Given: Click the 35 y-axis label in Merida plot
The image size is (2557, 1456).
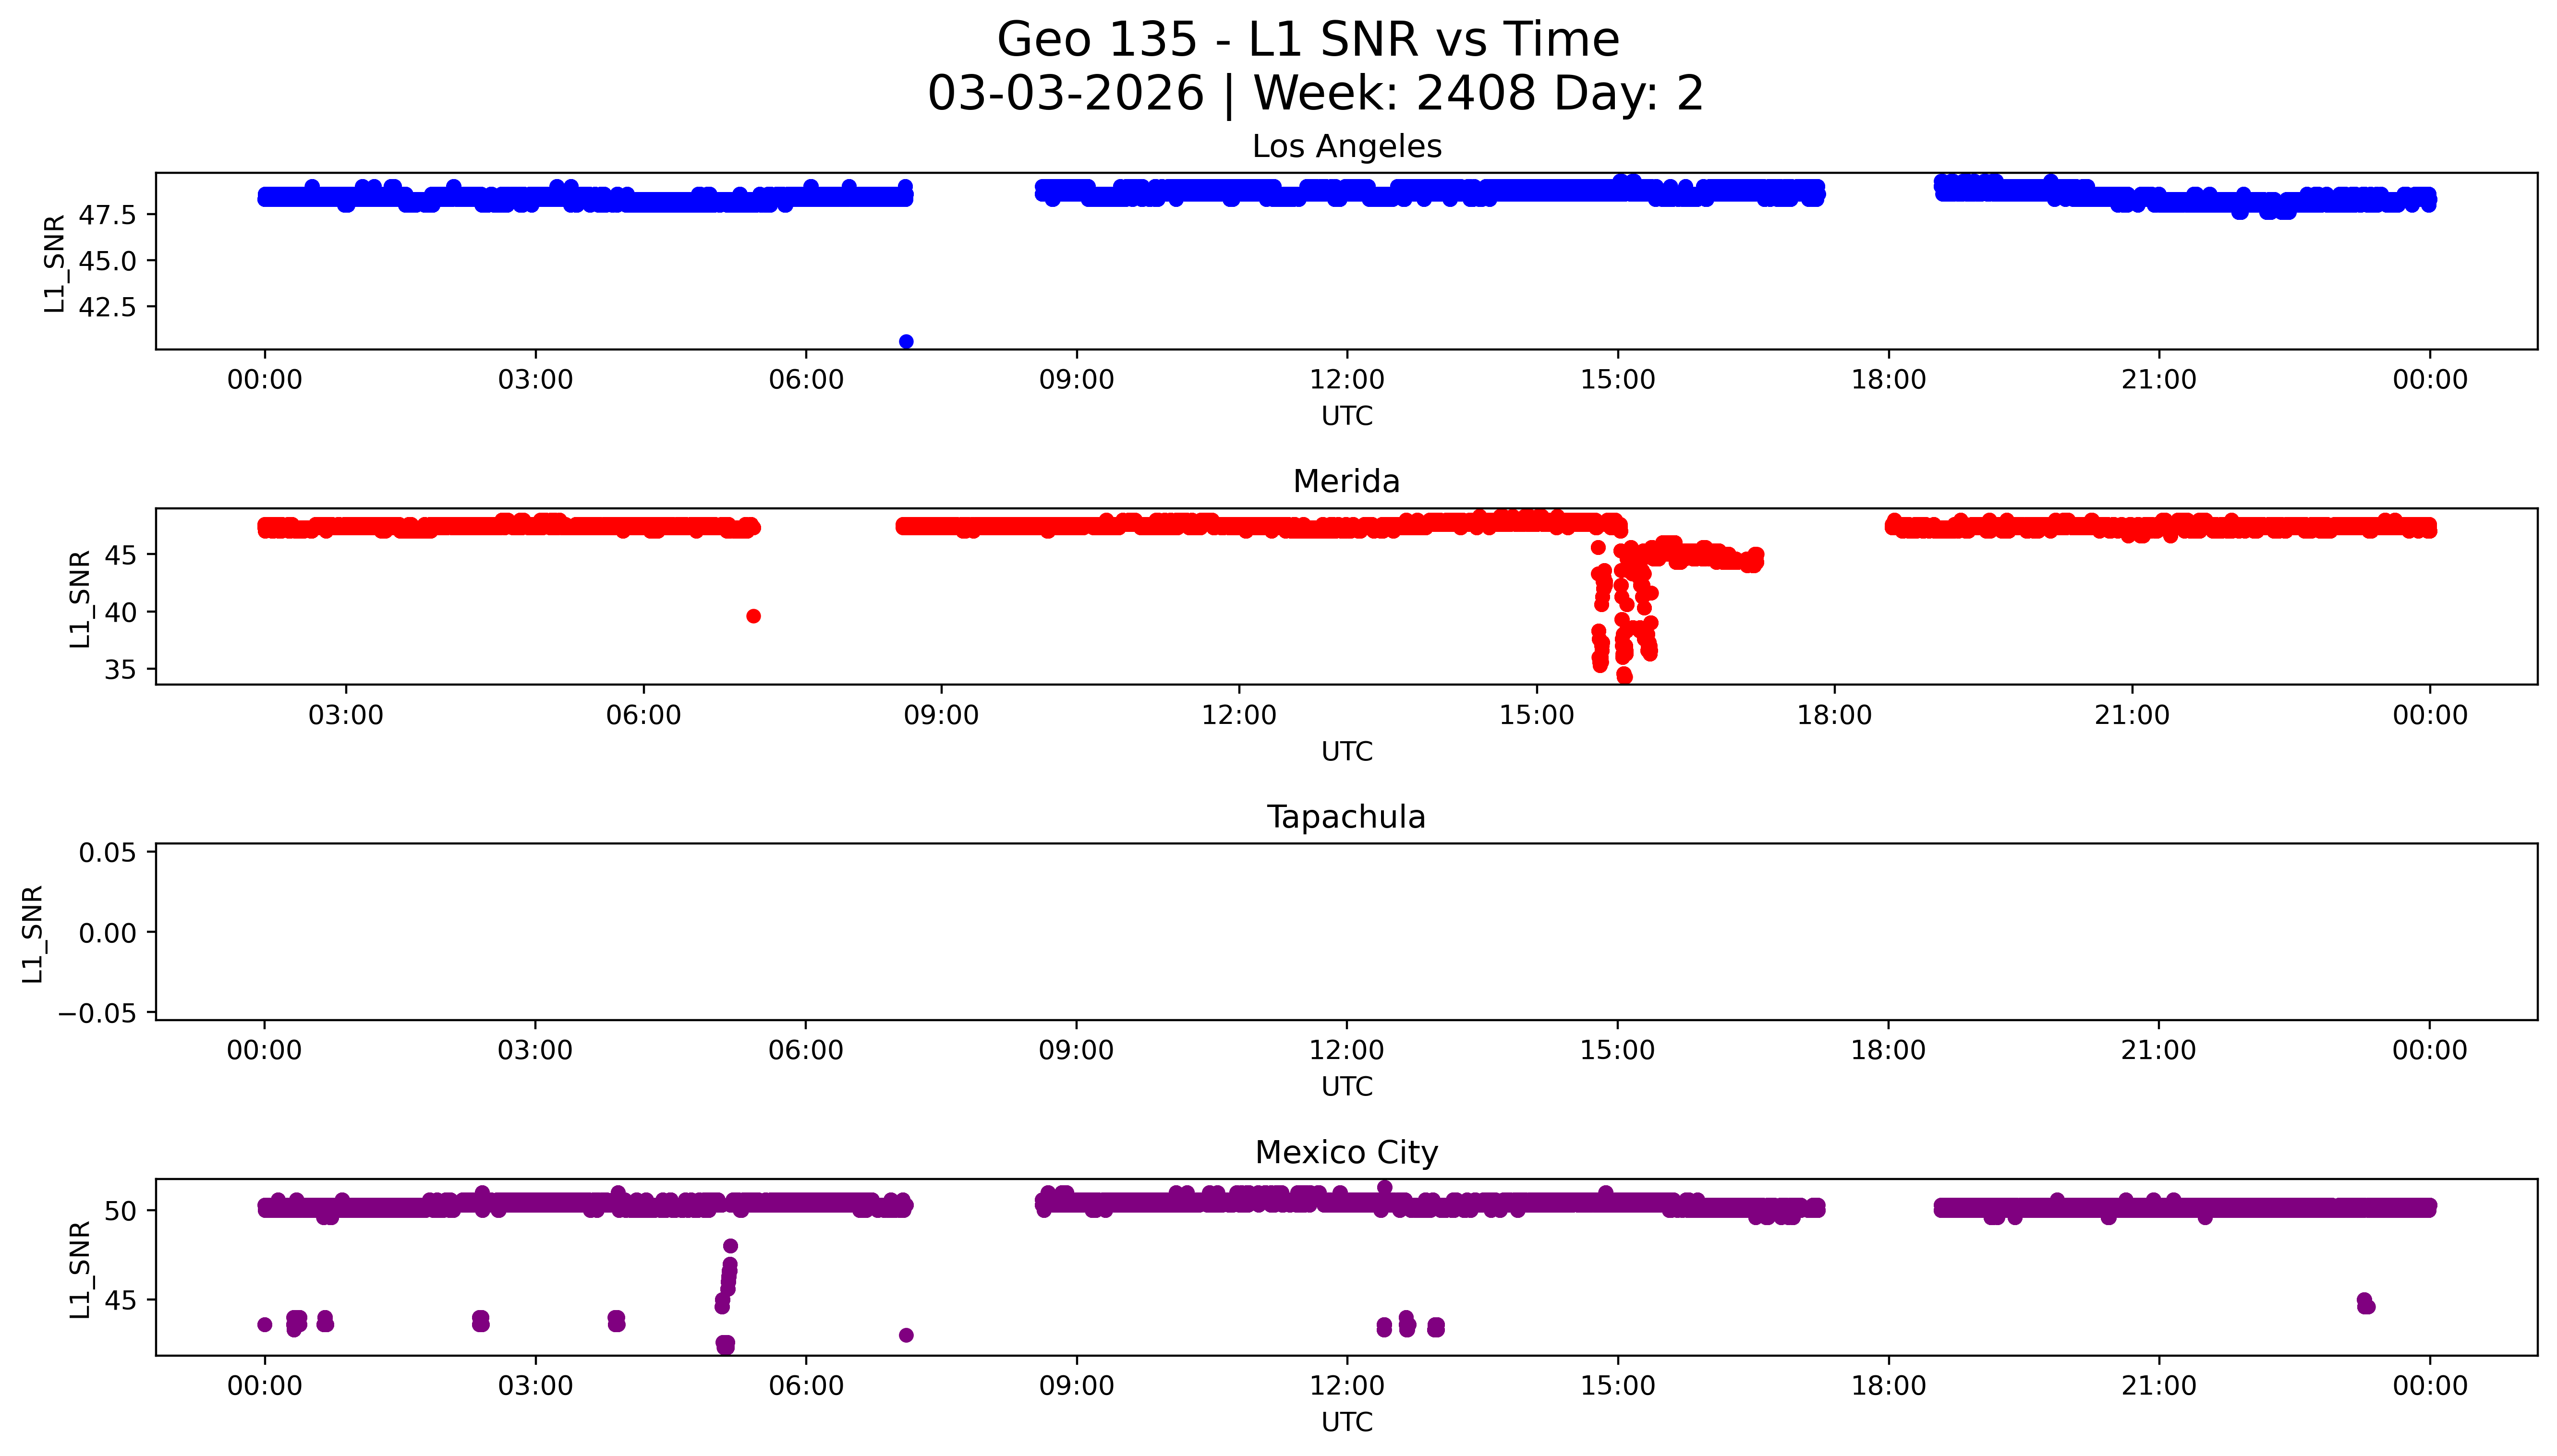Looking at the screenshot, I should pyautogui.click(x=120, y=669).
